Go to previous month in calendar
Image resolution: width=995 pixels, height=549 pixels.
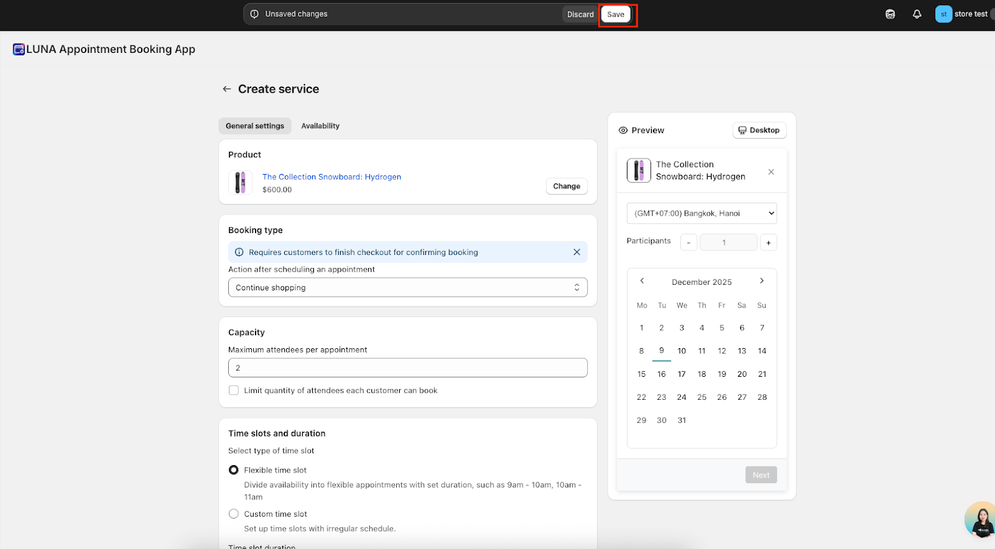(x=642, y=281)
